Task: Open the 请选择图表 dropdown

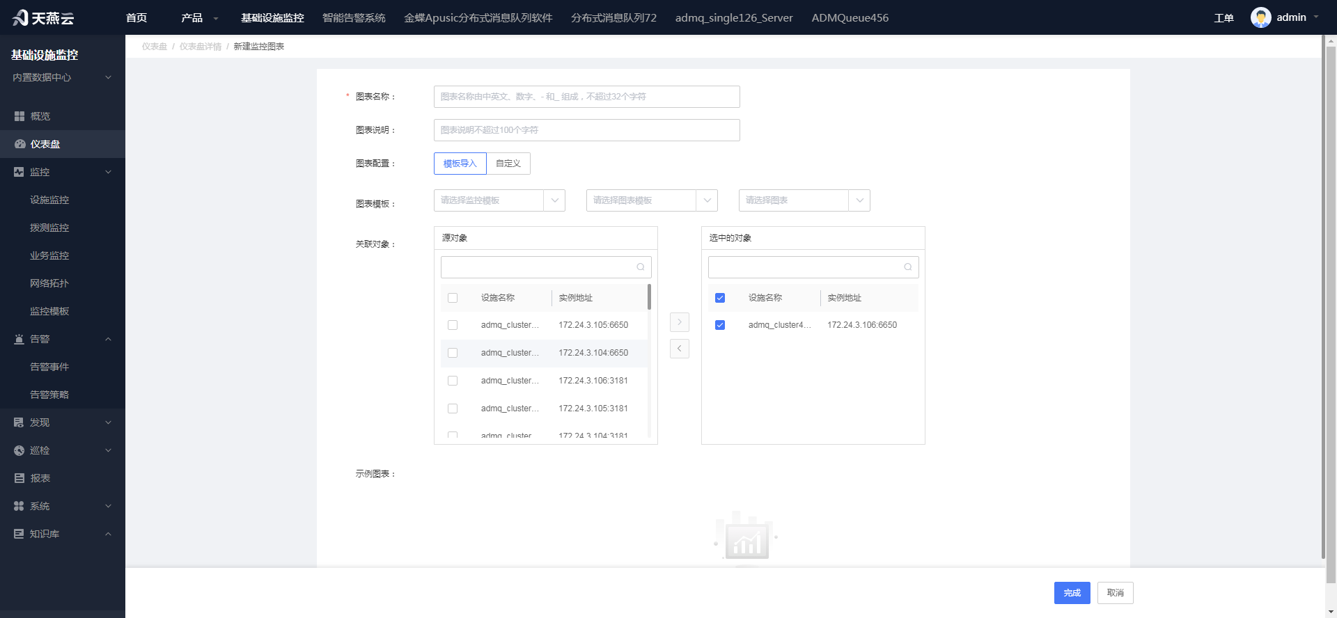Action: point(804,200)
